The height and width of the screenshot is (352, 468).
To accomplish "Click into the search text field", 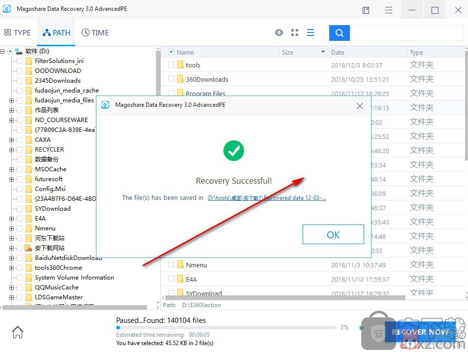I will coord(406,33).
